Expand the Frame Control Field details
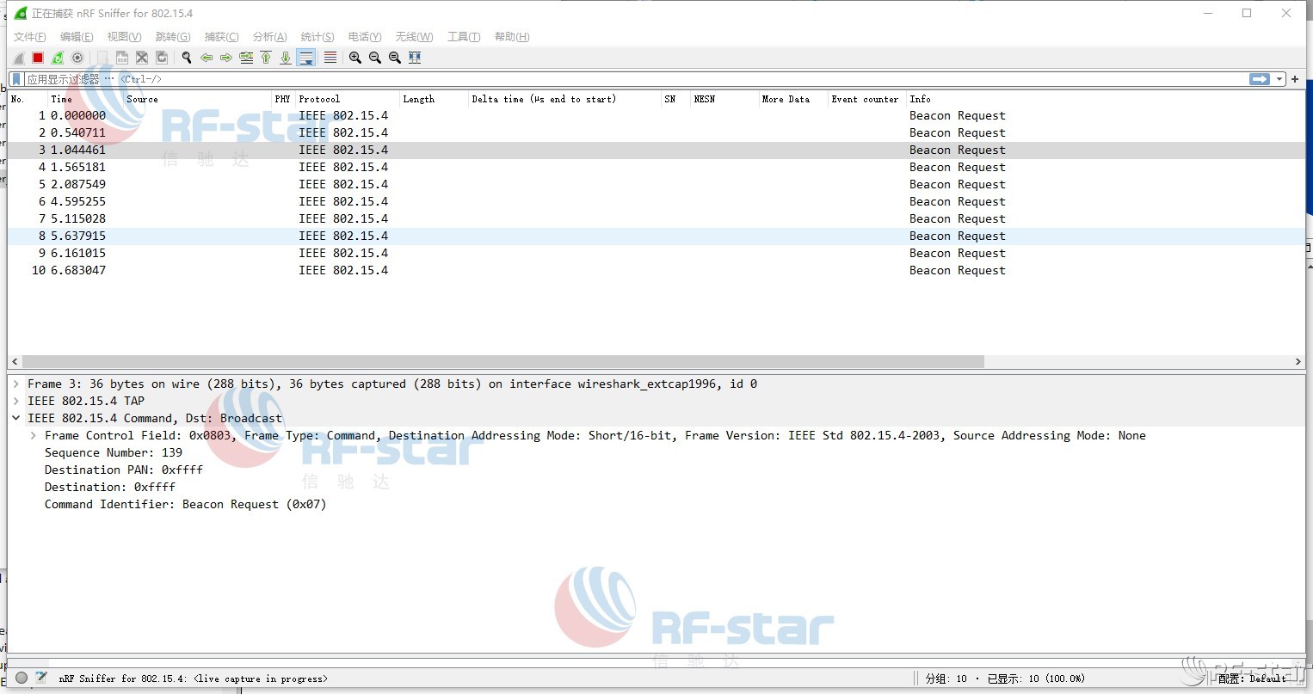 pyautogui.click(x=34, y=436)
